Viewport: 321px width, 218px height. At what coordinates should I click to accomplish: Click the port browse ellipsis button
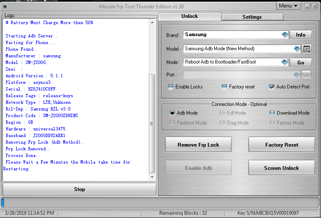click(x=306, y=75)
